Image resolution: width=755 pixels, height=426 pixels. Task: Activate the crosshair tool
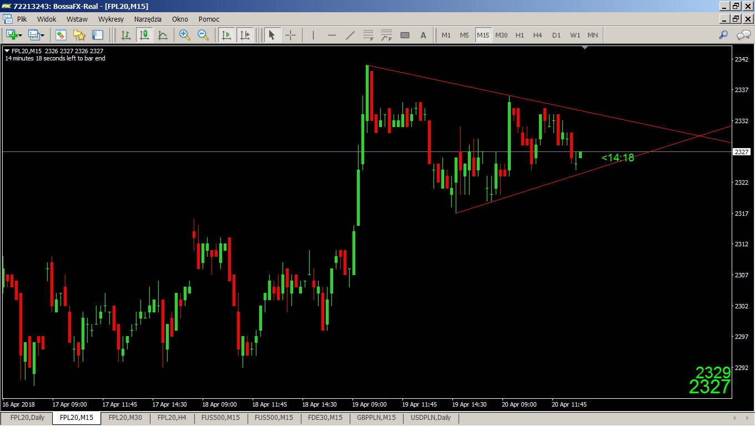(x=290, y=35)
